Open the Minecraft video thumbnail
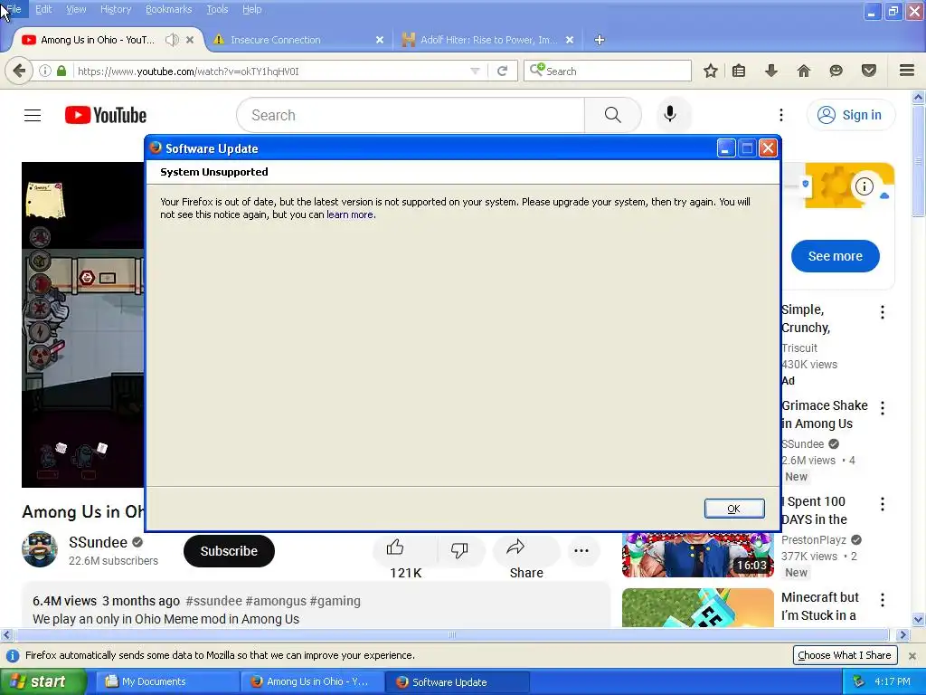The image size is (926, 695). point(697,607)
